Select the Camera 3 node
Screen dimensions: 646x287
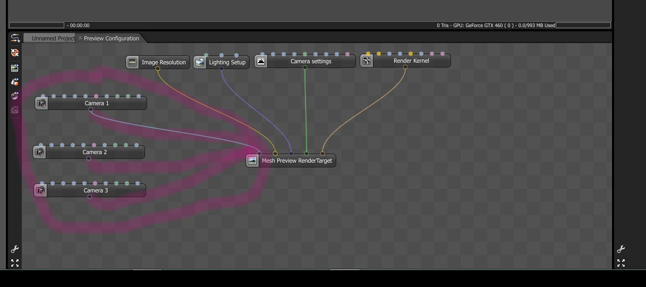(x=90, y=190)
